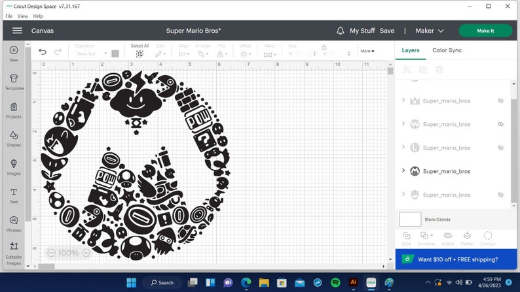Redo the last undone action
Image resolution: width=520 pixels, height=292 pixels.
(58, 52)
